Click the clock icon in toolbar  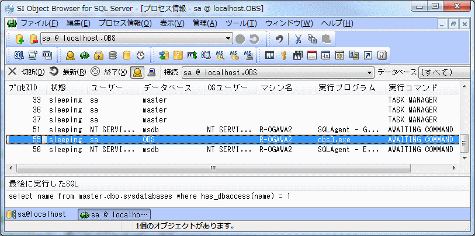141,55
